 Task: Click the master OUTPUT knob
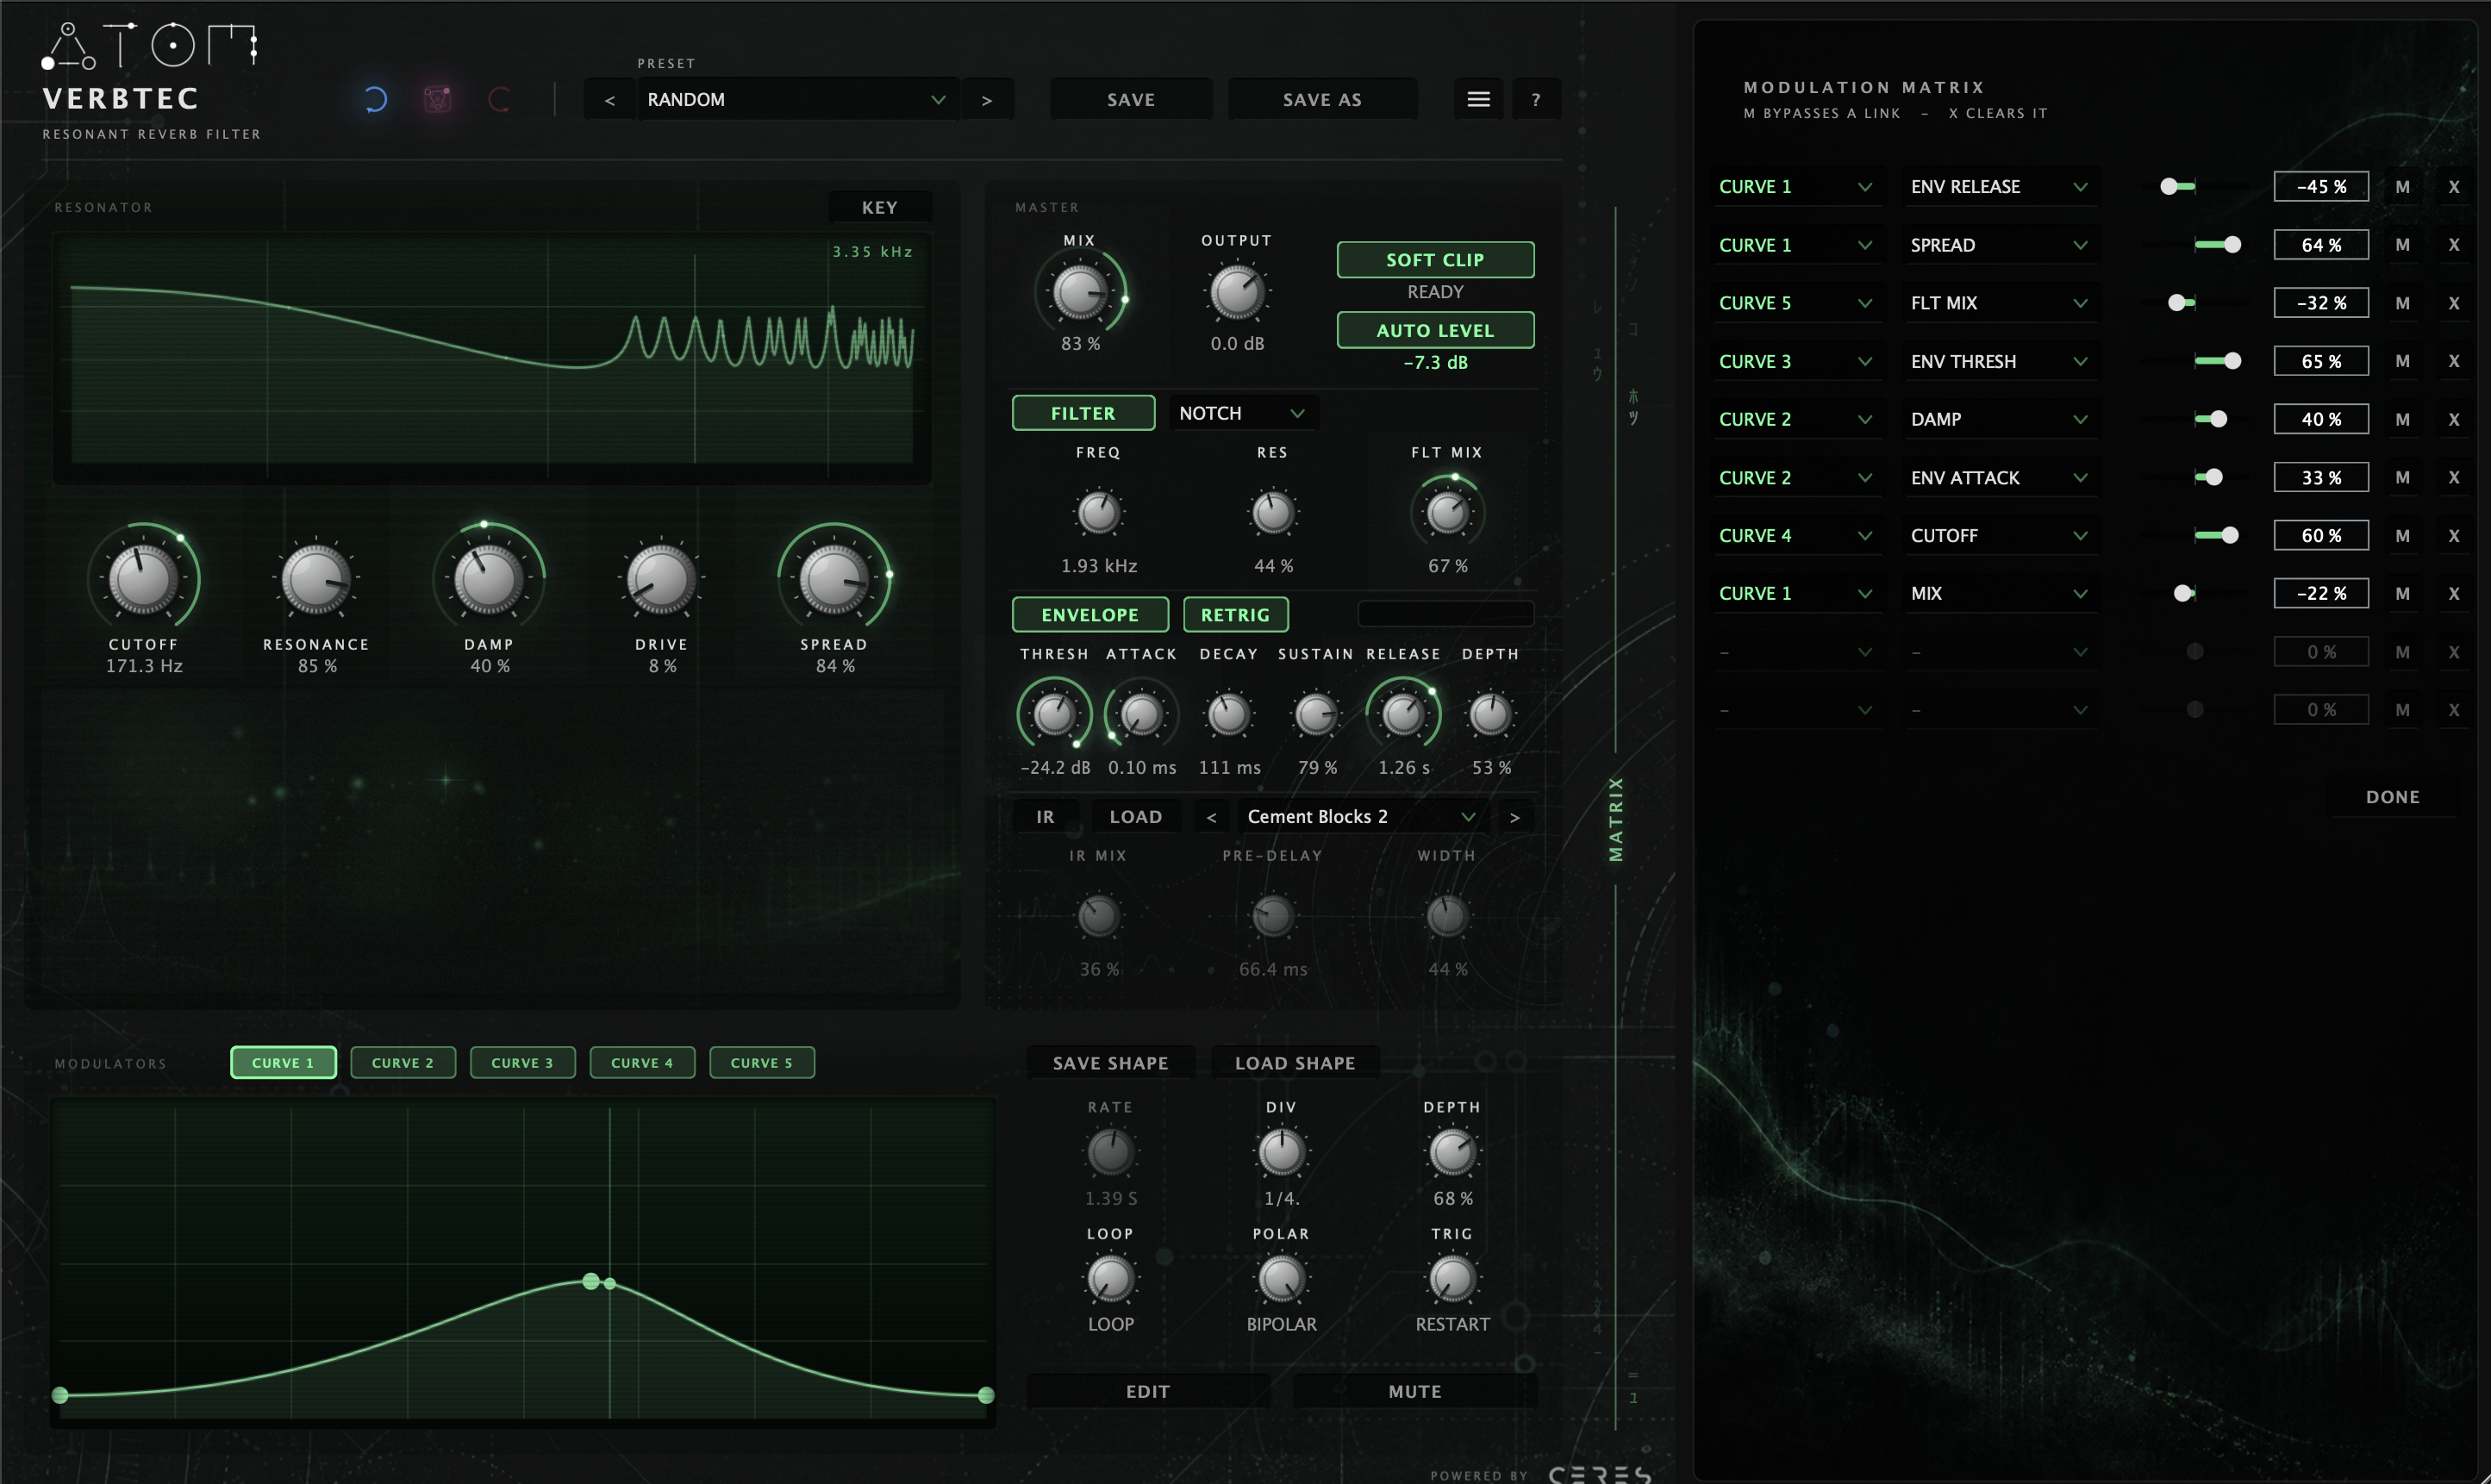click(1237, 293)
